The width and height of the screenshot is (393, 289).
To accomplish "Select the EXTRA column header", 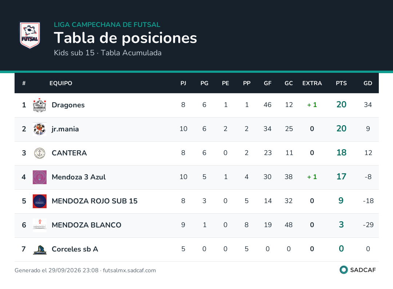I will (312, 83).
